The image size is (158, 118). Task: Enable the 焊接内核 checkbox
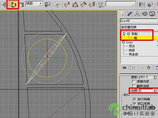(x=134, y=81)
